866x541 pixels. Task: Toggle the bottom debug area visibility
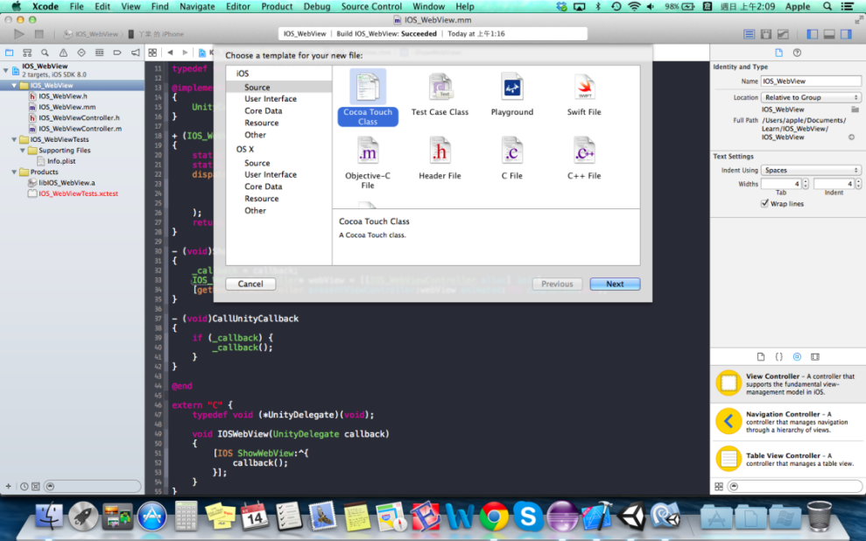828,34
